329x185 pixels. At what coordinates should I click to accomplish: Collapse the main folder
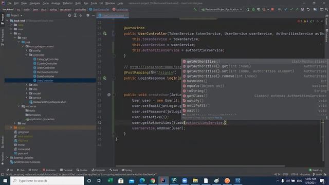pos(15,38)
